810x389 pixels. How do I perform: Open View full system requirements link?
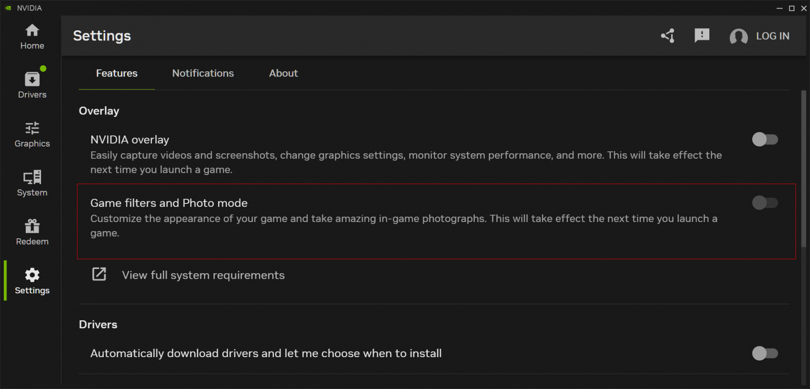203,275
